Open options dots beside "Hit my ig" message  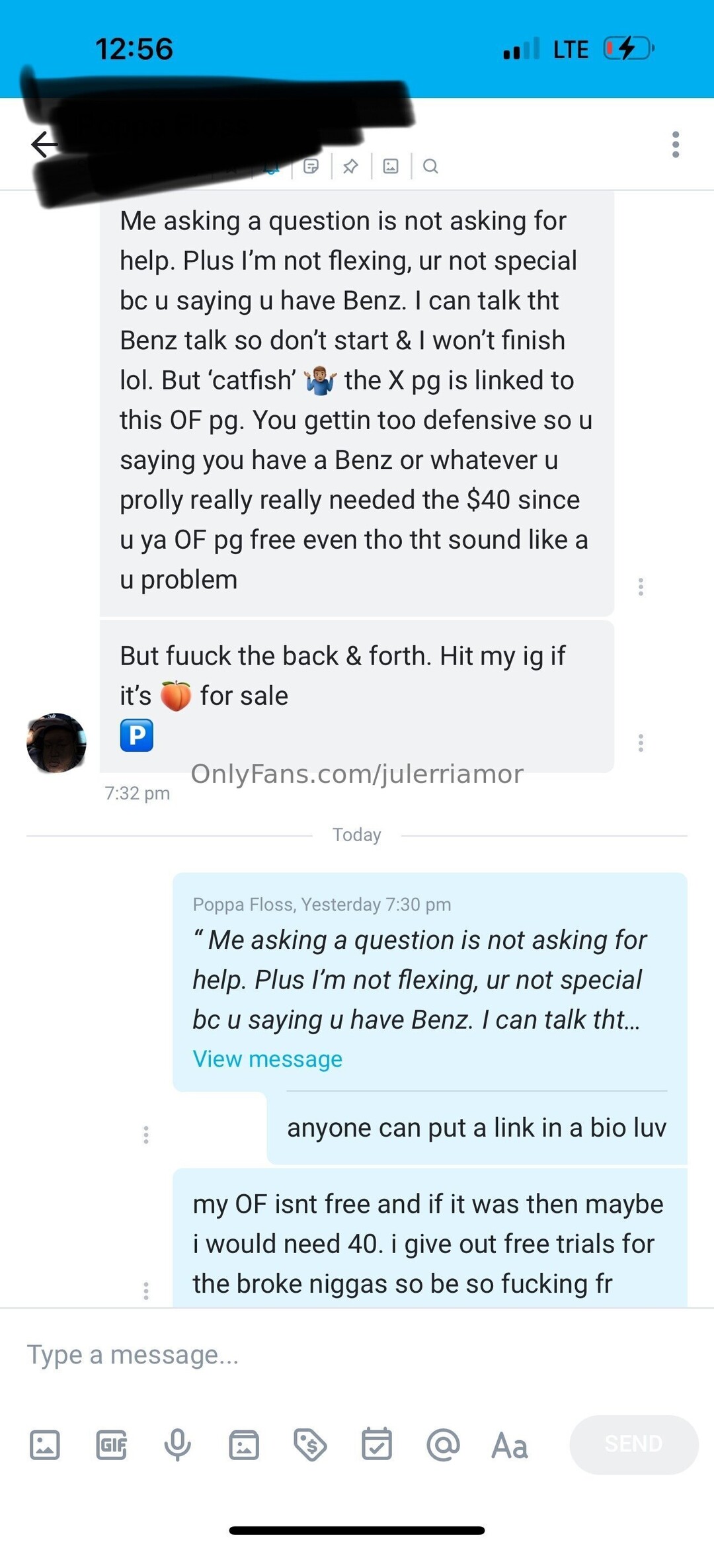(x=641, y=743)
